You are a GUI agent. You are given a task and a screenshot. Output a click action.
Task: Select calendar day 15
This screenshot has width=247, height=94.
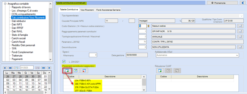tap(45, 83)
